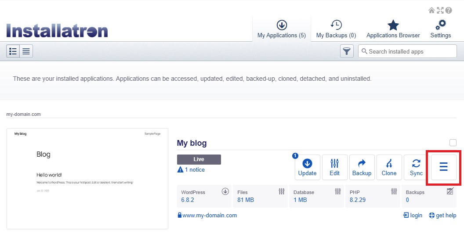The image size is (464, 241).
Task: Click the Database sliders icon
Action: pyautogui.click(x=337, y=192)
